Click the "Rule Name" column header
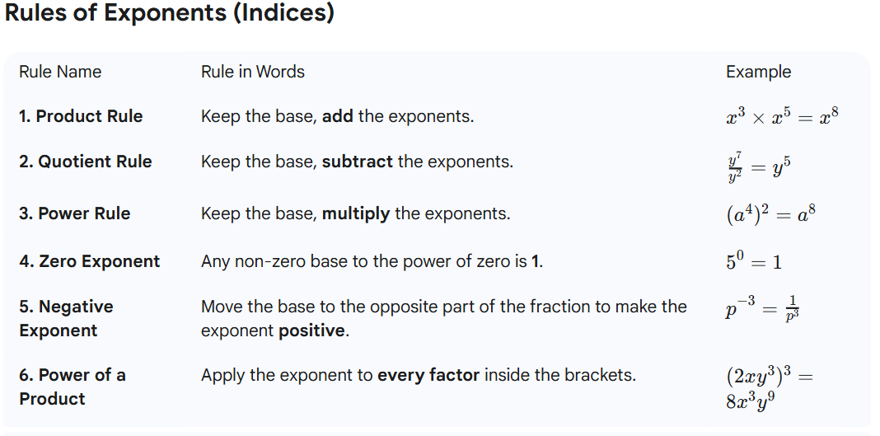This screenshot has width=880, height=436. (60, 72)
